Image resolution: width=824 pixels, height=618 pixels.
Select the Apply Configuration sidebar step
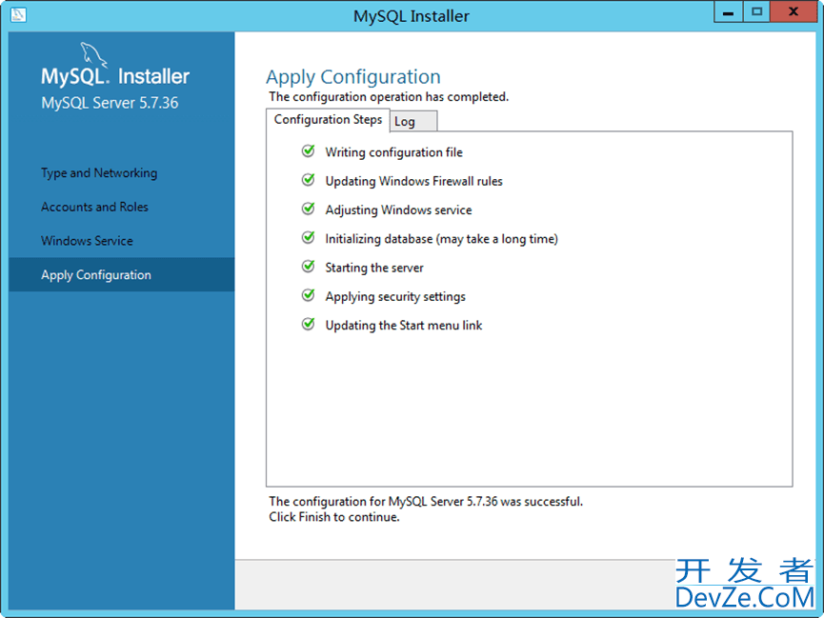point(121,274)
